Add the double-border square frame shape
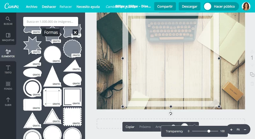The height and width of the screenshot is (139, 255). tap(72, 97)
